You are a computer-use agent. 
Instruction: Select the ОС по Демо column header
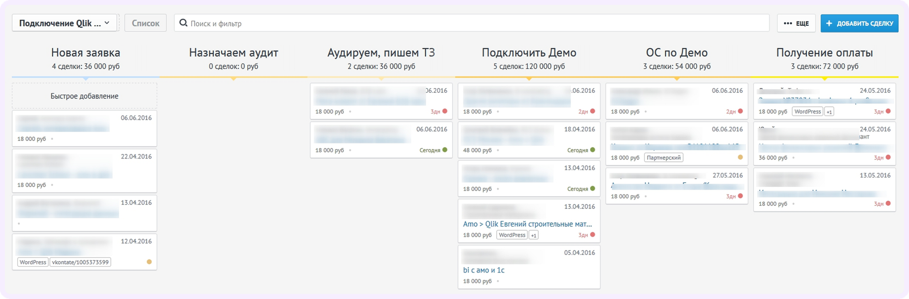click(677, 53)
